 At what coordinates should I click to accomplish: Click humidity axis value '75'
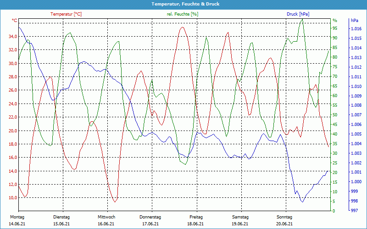point(335,67)
